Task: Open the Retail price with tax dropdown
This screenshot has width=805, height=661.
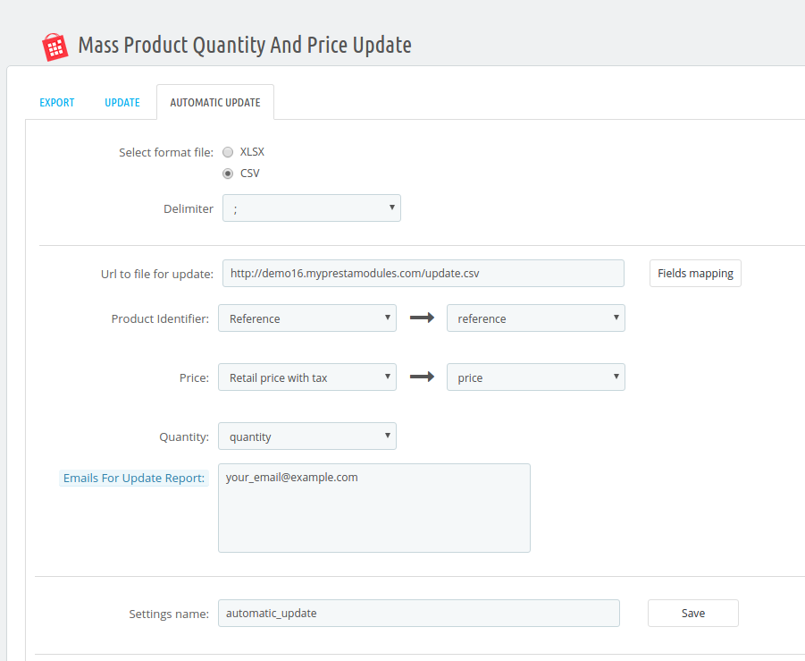Action: pos(307,377)
